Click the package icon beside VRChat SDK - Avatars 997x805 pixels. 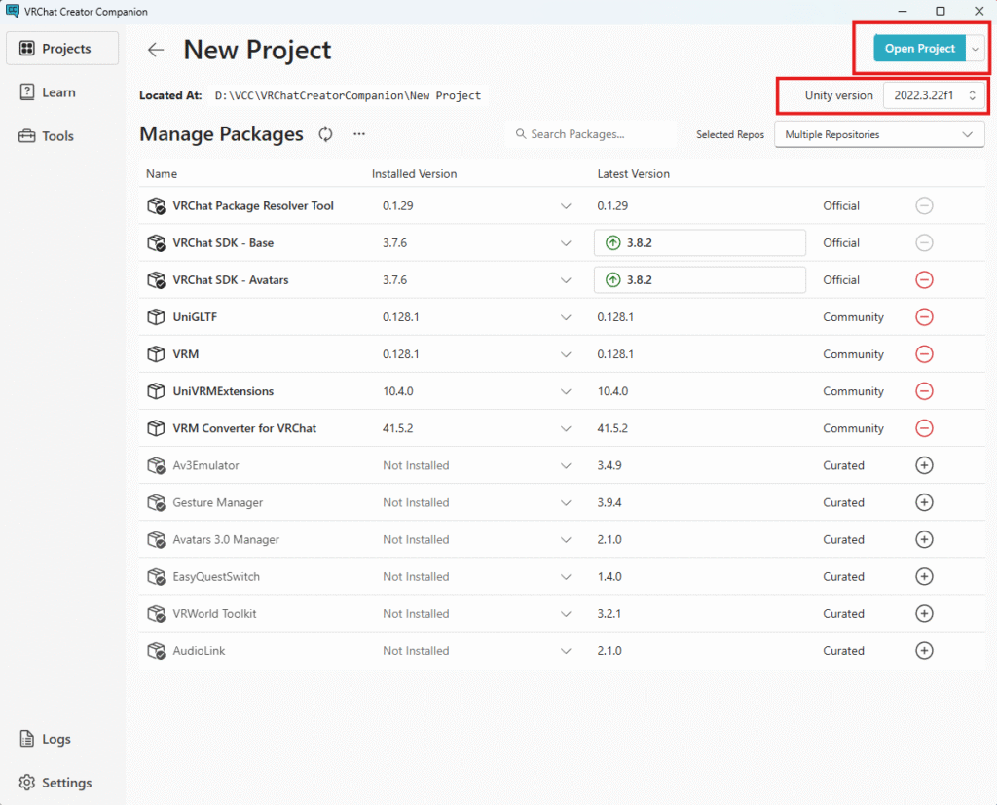156,279
